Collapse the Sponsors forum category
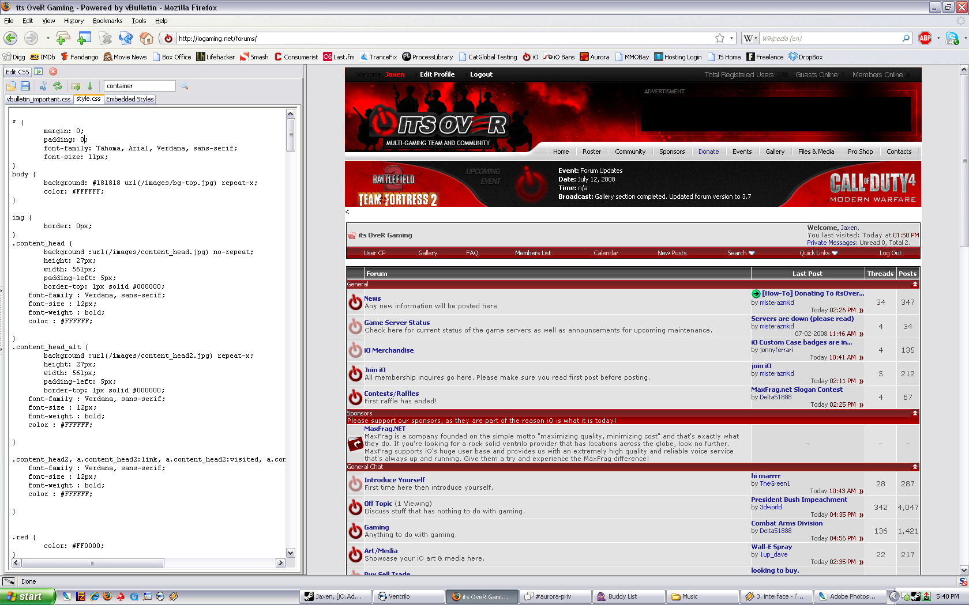 (x=915, y=414)
